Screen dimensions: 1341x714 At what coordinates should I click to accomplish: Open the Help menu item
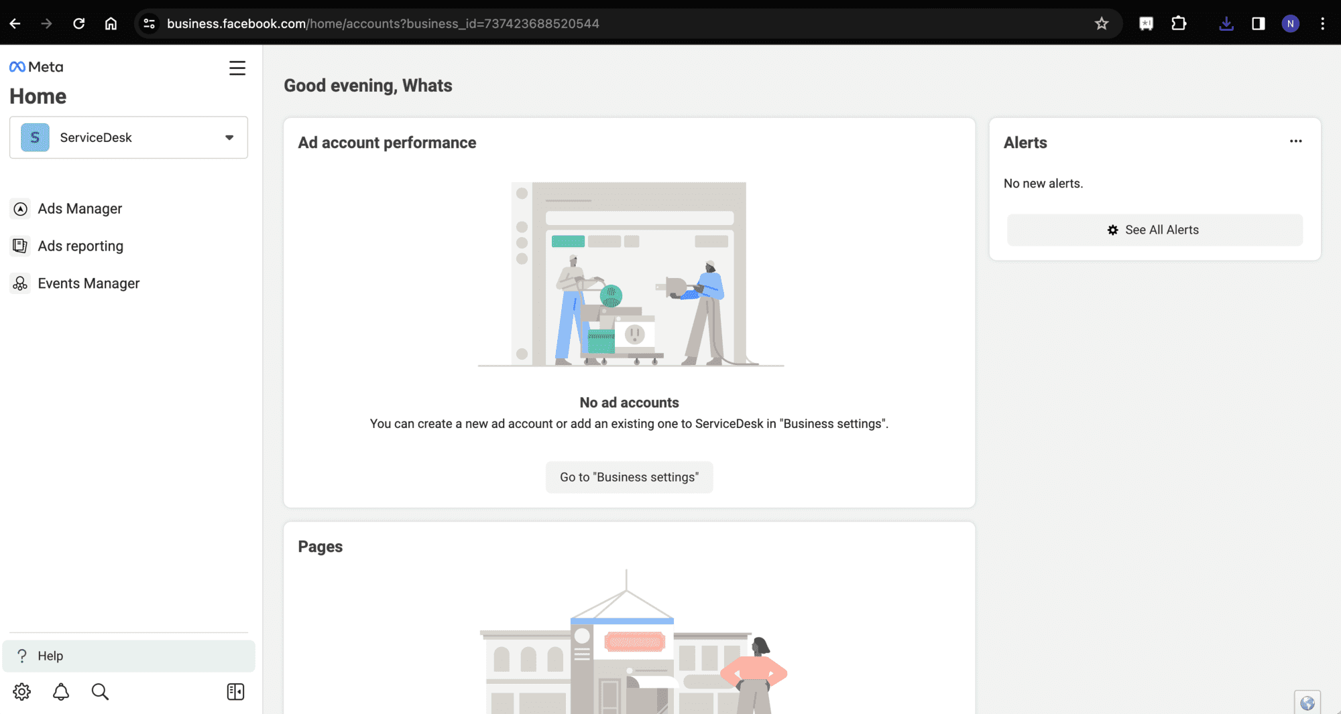click(x=129, y=656)
